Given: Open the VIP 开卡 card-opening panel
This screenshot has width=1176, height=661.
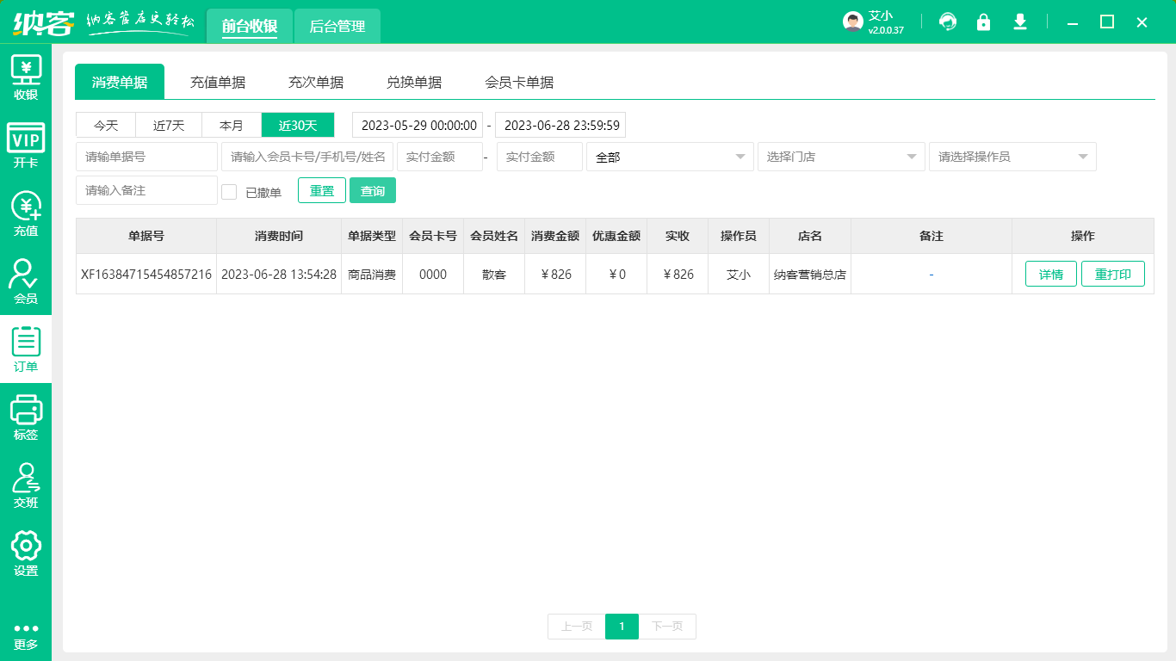Looking at the screenshot, I should (26, 145).
